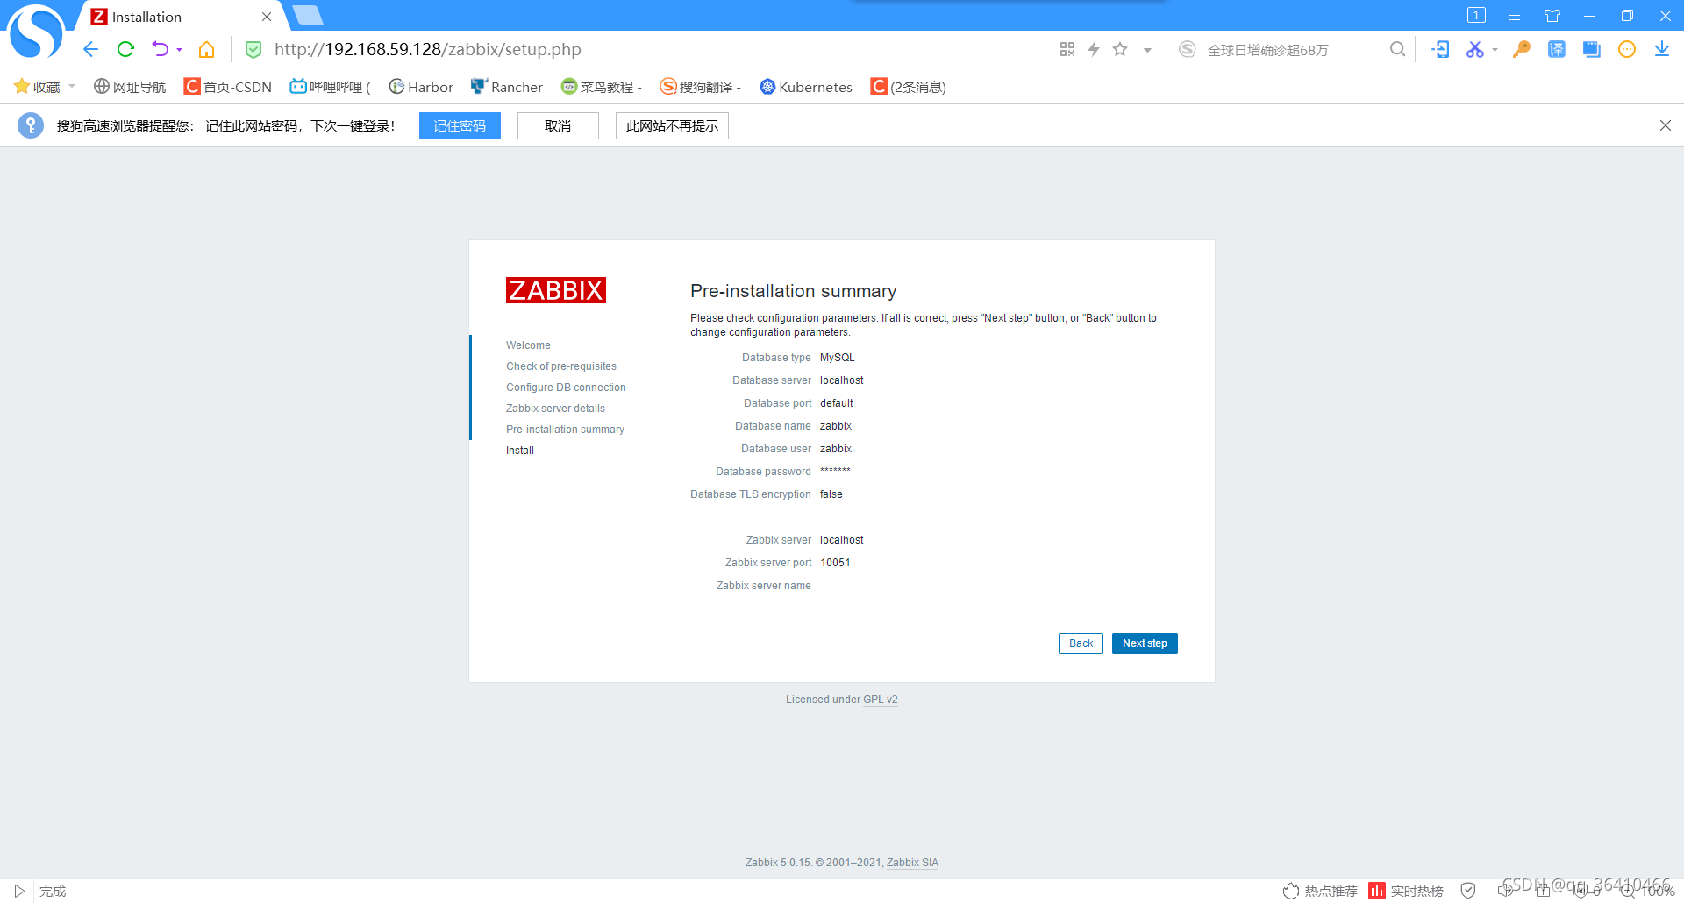Screen dimensions: 1684x903
Task: Click the 记住密码 button
Action: [x=460, y=125]
